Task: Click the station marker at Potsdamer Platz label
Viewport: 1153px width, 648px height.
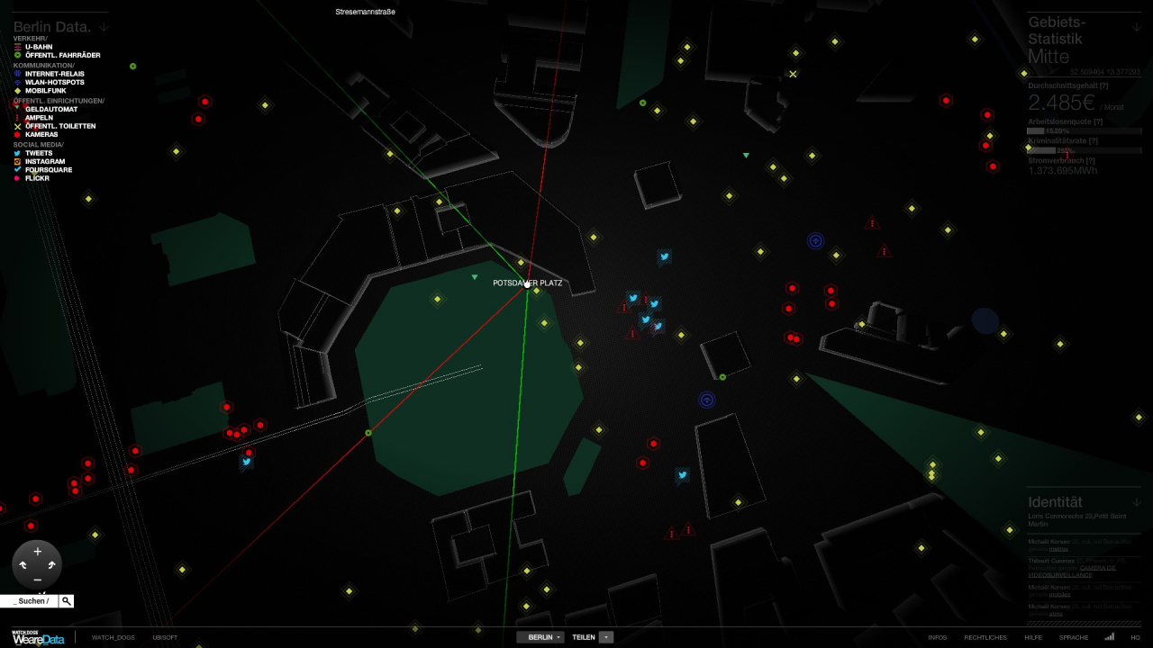Action: (x=527, y=284)
